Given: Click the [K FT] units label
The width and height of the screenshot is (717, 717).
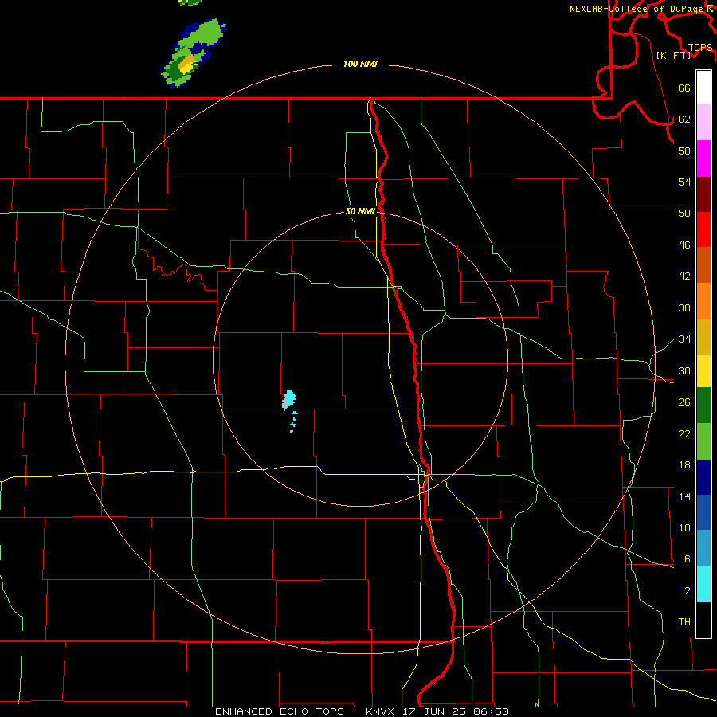Looking at the screenshot, I should tap(674, 55).
